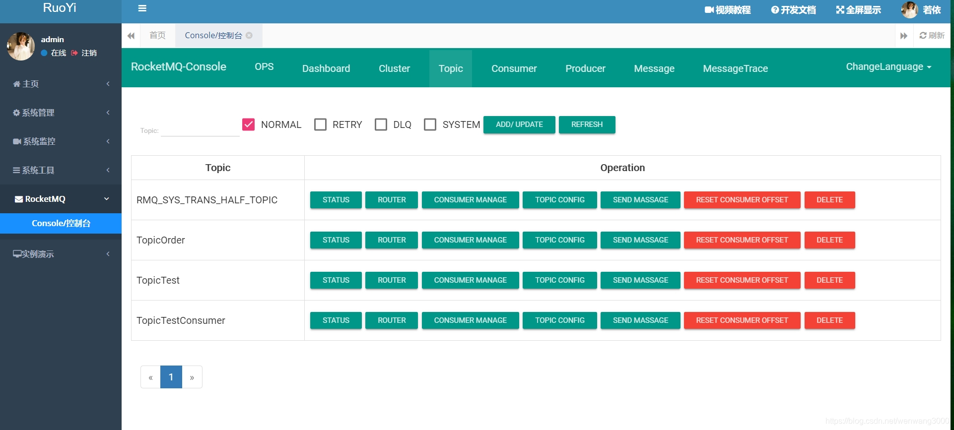Image resolution: width=954 pixels, height=430 pixels.
Task: Expand the 主页 sidebar menu
Action: (x=61, y=84)
